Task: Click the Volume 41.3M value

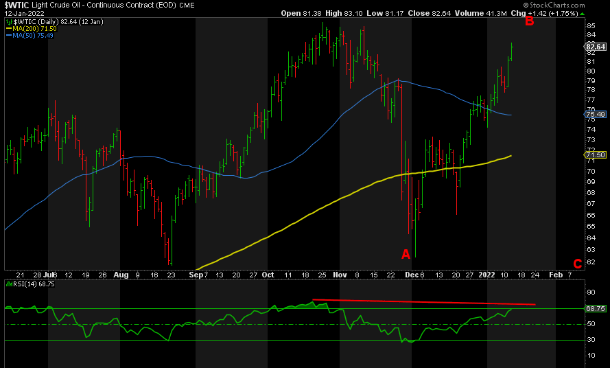Action: coord(481,13)
